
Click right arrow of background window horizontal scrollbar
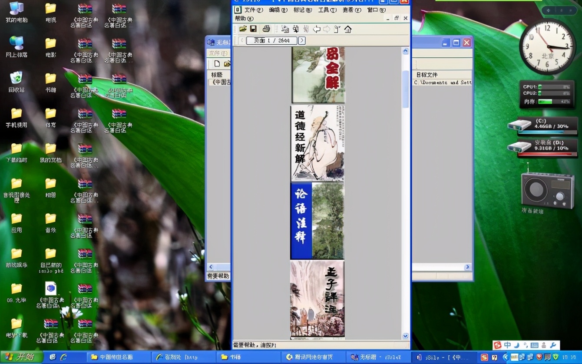tap(468, 267)
